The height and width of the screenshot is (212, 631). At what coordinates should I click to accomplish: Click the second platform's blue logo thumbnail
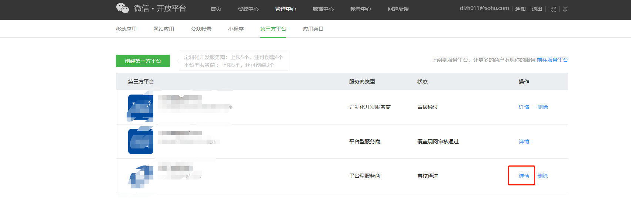pos(141,141)
